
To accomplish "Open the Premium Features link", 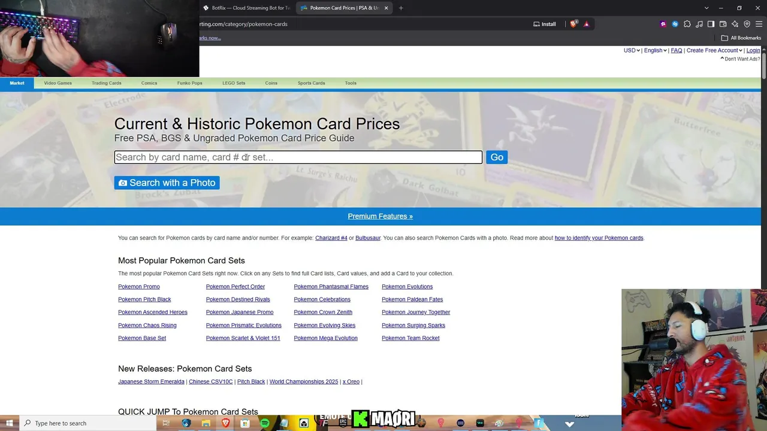I will pos(380,216).
